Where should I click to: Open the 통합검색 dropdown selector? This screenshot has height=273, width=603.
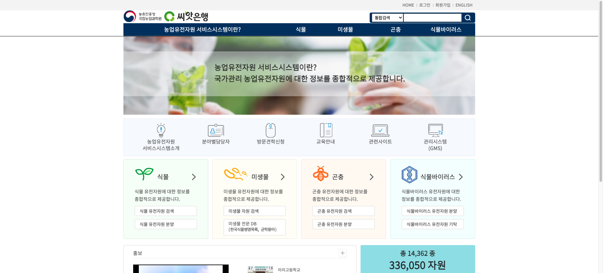click(388, 18)
